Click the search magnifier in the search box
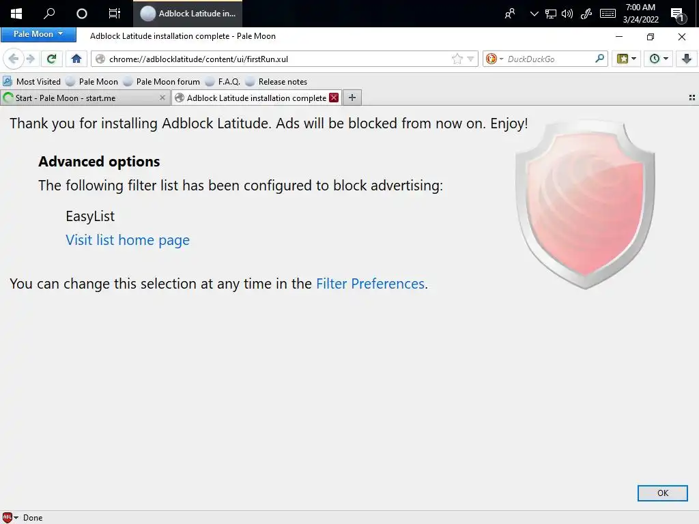Viewport: 699px width, 524px height. (x=599, y=59)
